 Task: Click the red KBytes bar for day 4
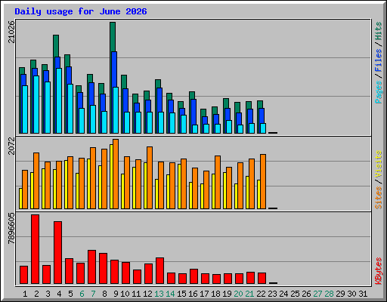[57, 253]
